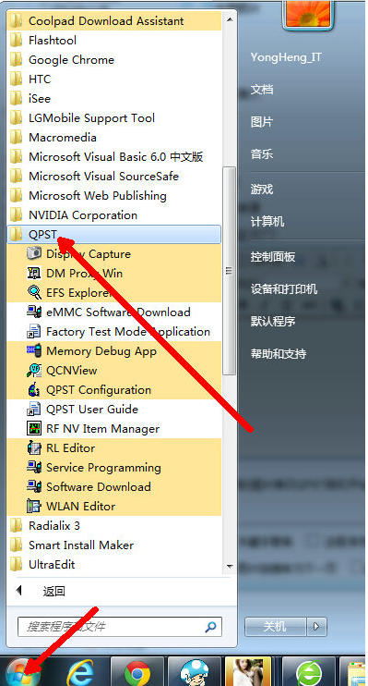Image resolution: width=368 pixels, height=686 pixels.
Task: Expand the Microsoft Visual SourceSafe folder
Action: coord(114,176)
